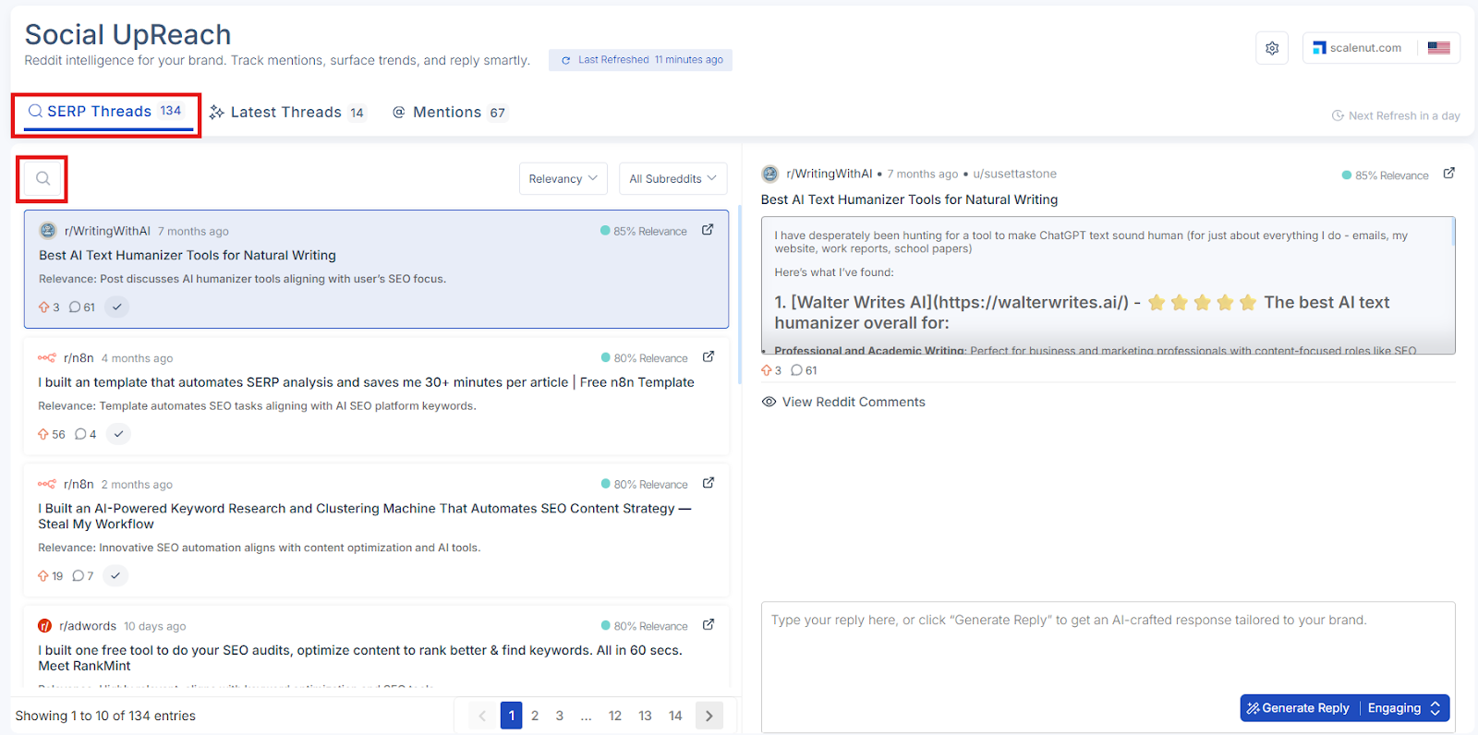Viewport: 1478px width, 735px height.
Task: Click the post preview scrollbar
Action: (x=1453, y=231)
